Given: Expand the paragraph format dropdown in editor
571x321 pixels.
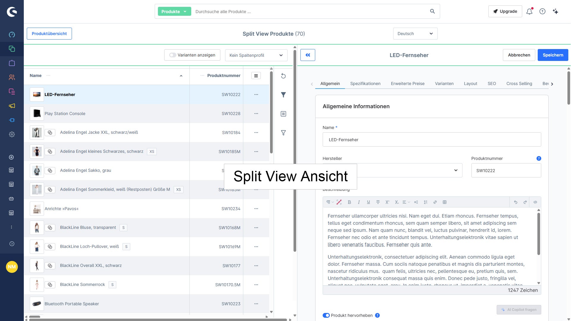Looking at the screenshot, I should pyautogui.click(x=330, y=202).
